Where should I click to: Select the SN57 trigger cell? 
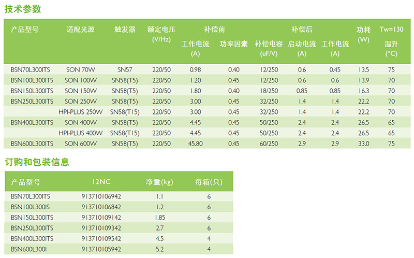tap(125, 69)
